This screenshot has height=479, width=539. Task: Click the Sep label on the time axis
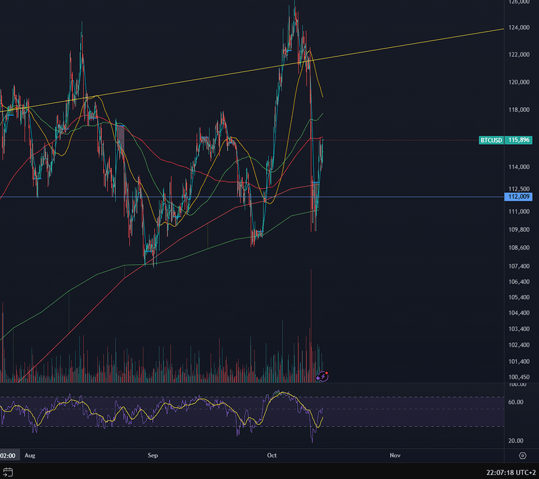pyautogui.click(x=153, y=455)
